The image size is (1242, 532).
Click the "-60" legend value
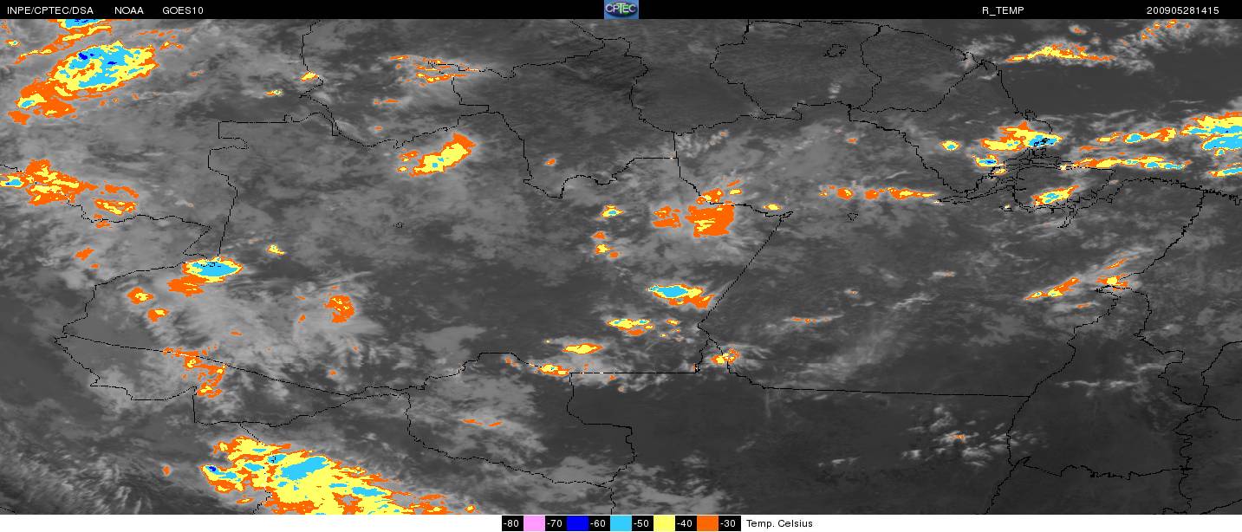tap(598, 523)
